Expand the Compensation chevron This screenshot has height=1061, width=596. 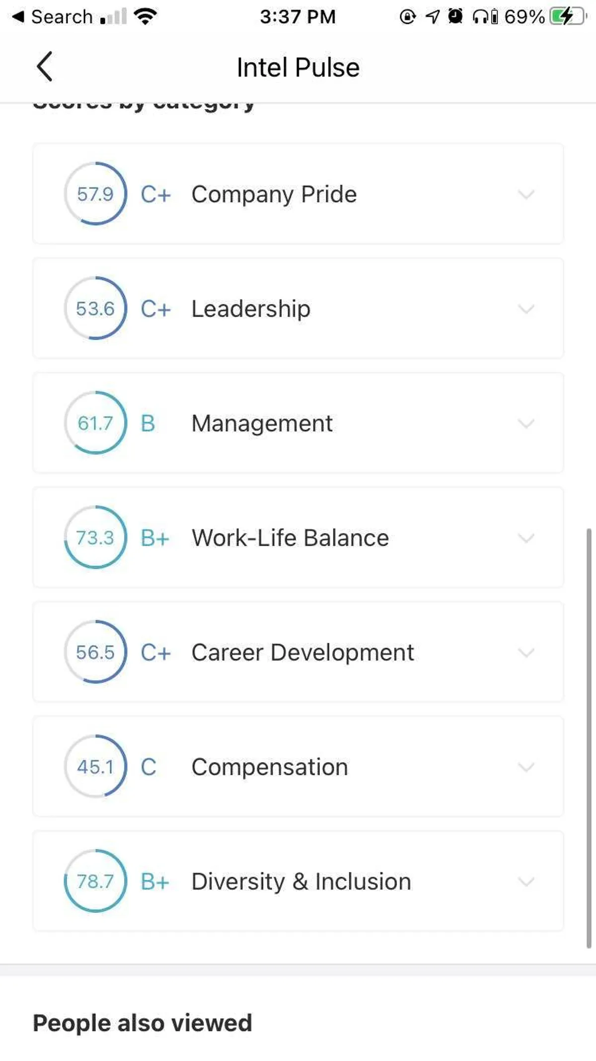(x=526, y=767)
